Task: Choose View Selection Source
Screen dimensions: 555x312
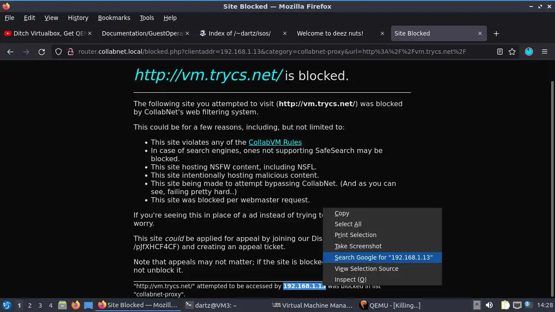Action: (x=382, y=269)
